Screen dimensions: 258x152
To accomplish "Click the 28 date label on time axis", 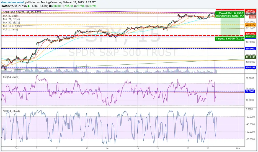I will (x=208, y=148).
